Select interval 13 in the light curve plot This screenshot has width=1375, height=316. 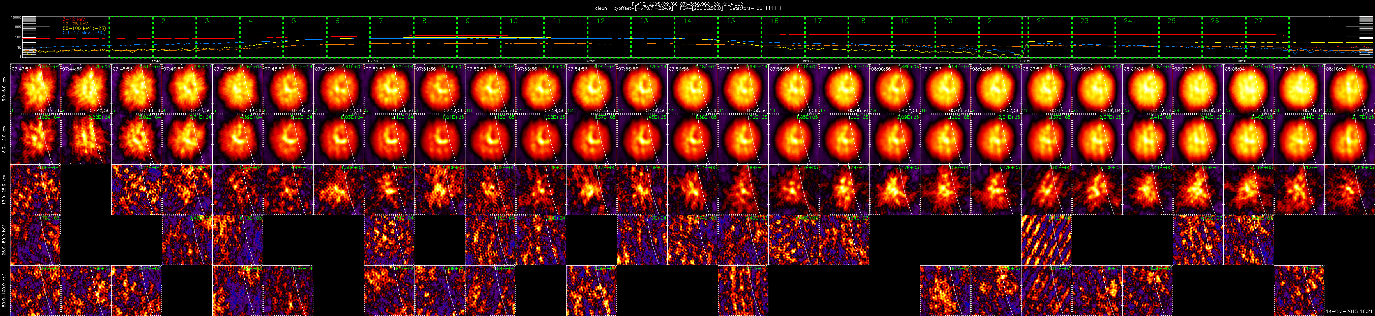[653, 37]
